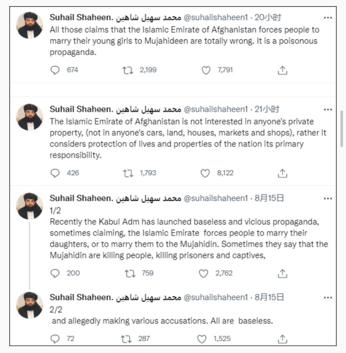Viewport: 346px width, 353px height.
Task: Open more options on the 21小时 tweet
Action: pos(328,109)
